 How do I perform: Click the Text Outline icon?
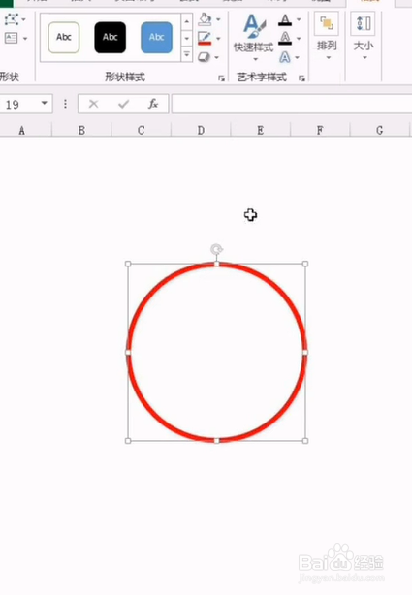coord(285,39)
